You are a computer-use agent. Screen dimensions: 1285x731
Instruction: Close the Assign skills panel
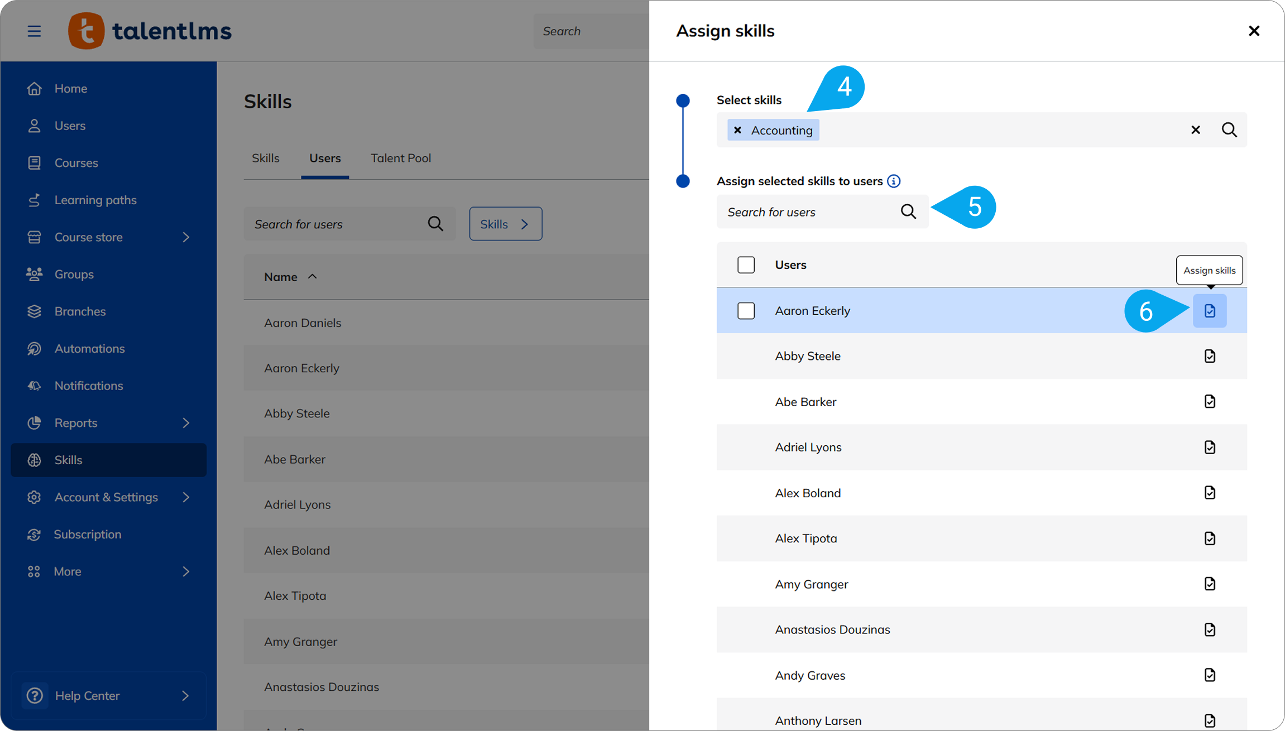[1254, 31]
